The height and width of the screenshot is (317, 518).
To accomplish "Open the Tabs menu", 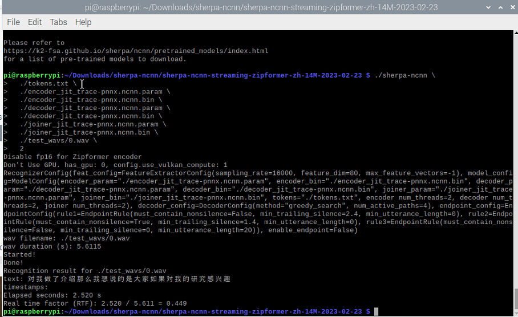I will click(x=58, y=22).
